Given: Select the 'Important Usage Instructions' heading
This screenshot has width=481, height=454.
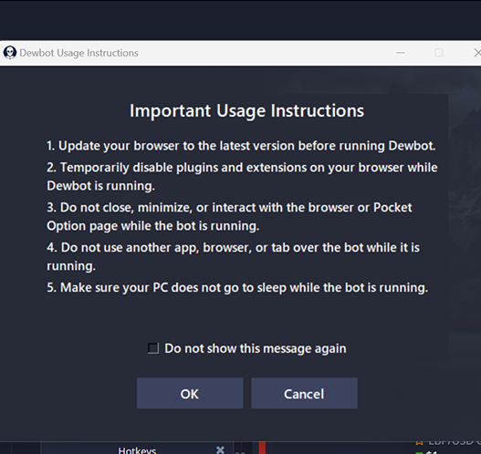Looking at the screenshot, I should [x=246, y=110].
